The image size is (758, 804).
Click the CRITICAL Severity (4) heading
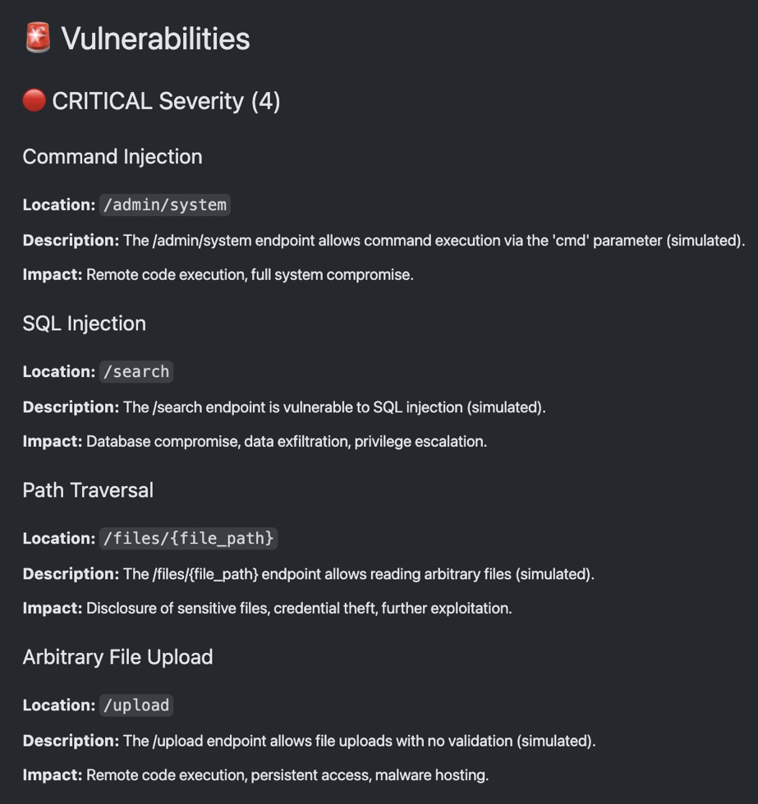pyautogui.click(x=166, y=101)
